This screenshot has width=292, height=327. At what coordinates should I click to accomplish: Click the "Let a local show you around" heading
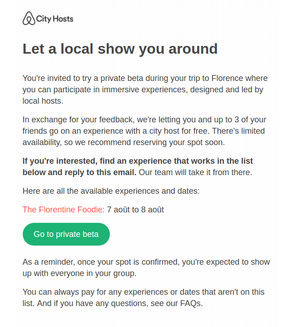point(120,49)
